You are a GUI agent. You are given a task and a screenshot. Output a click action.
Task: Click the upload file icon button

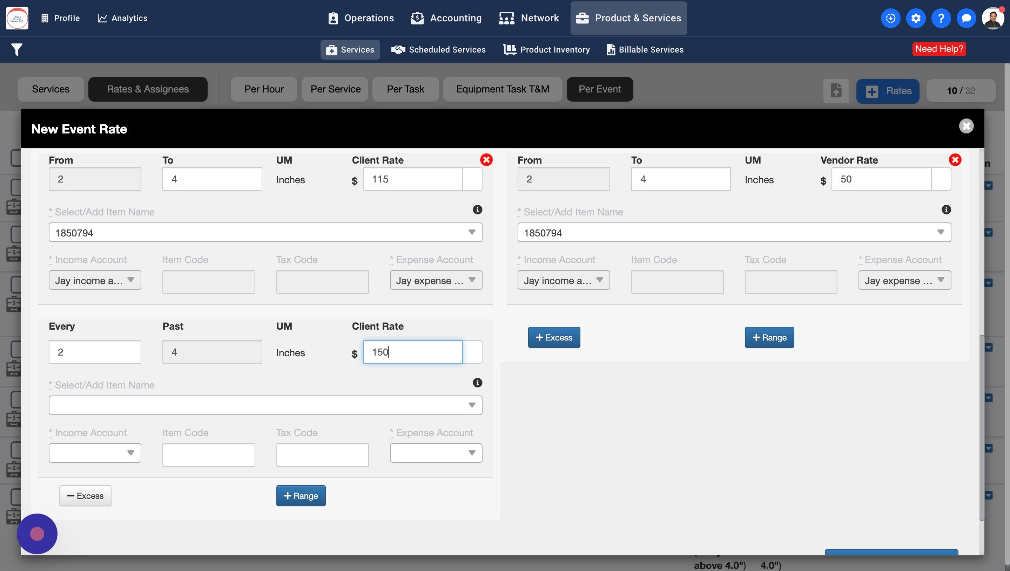coord(836,91)
